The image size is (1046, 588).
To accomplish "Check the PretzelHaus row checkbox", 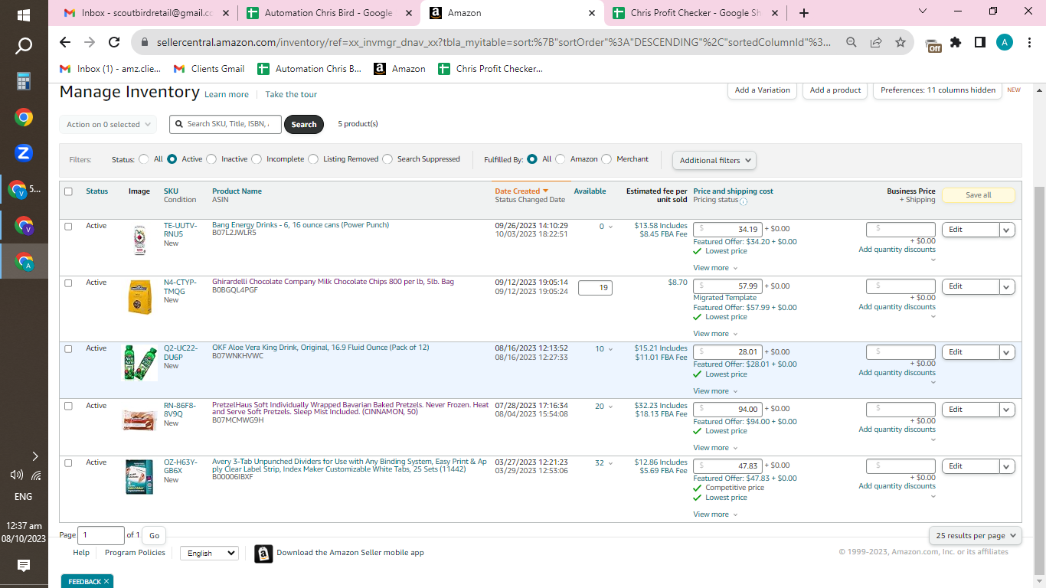I will coord(68,406).
